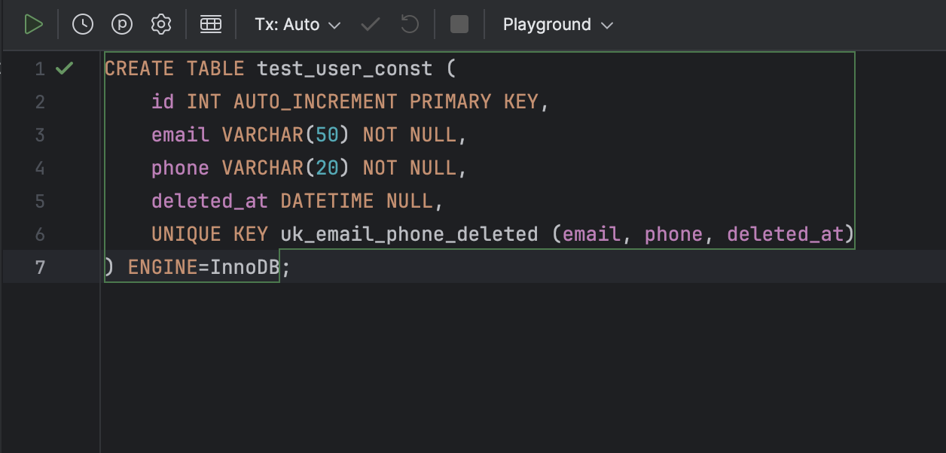Click the empty editor area below the code
This screenshot has width=946, height=453.
pyautogui.click(x=523, y=369)
